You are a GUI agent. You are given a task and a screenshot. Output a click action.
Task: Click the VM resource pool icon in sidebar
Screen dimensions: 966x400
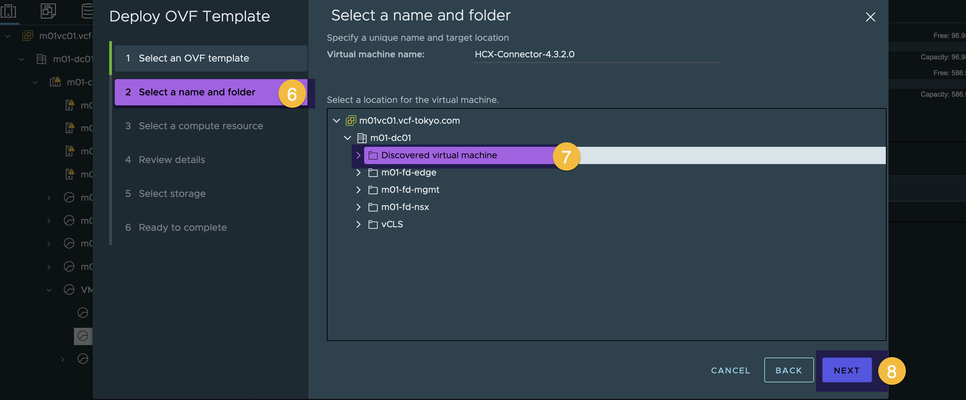point(69,289)
